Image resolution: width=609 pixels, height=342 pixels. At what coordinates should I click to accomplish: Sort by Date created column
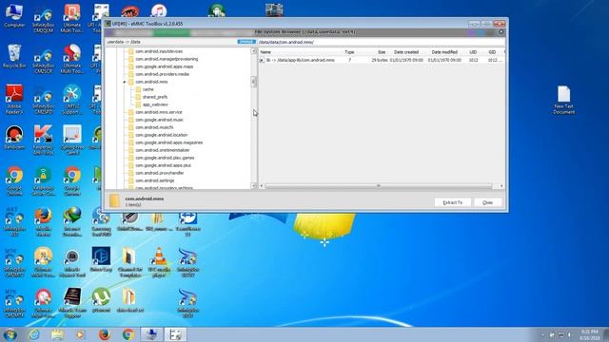[406, 52]
